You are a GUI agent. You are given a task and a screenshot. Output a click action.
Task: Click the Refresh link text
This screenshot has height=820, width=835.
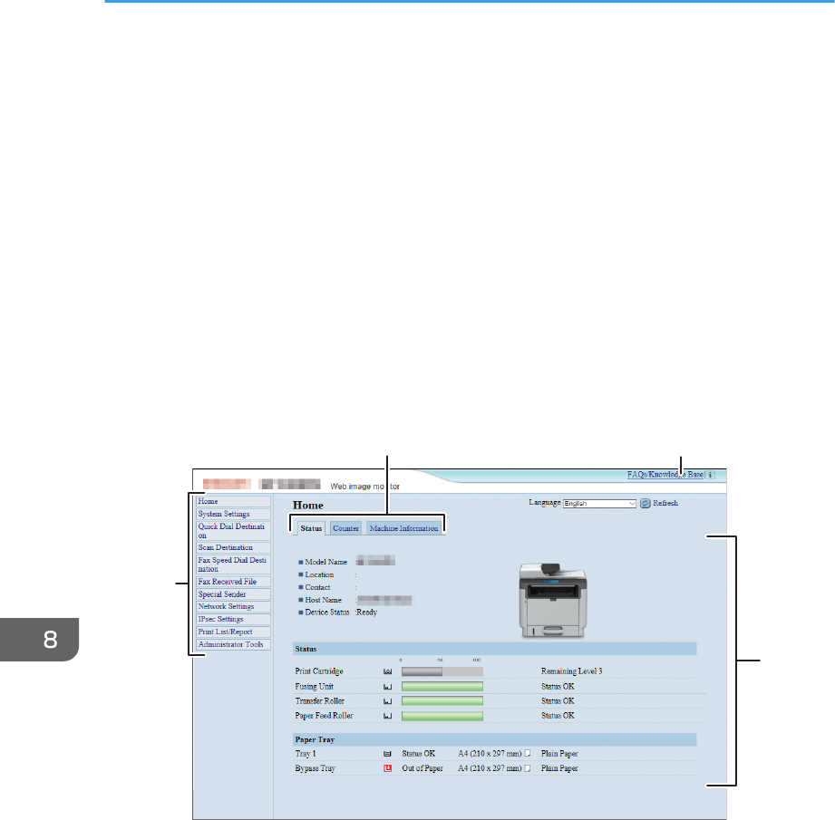click(x=665, y=503)
